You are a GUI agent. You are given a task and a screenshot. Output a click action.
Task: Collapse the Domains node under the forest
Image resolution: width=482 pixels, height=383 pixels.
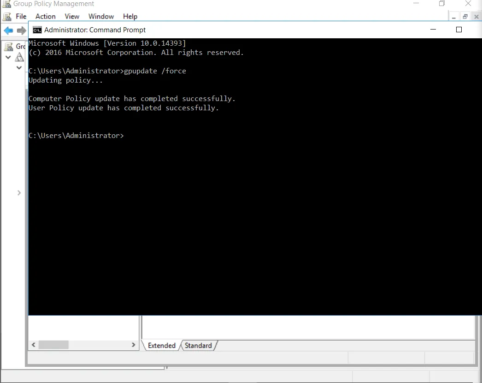(x=19, y=67)
